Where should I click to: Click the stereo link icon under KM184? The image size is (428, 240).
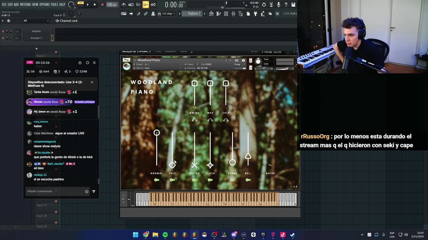[x=195, y=120]
